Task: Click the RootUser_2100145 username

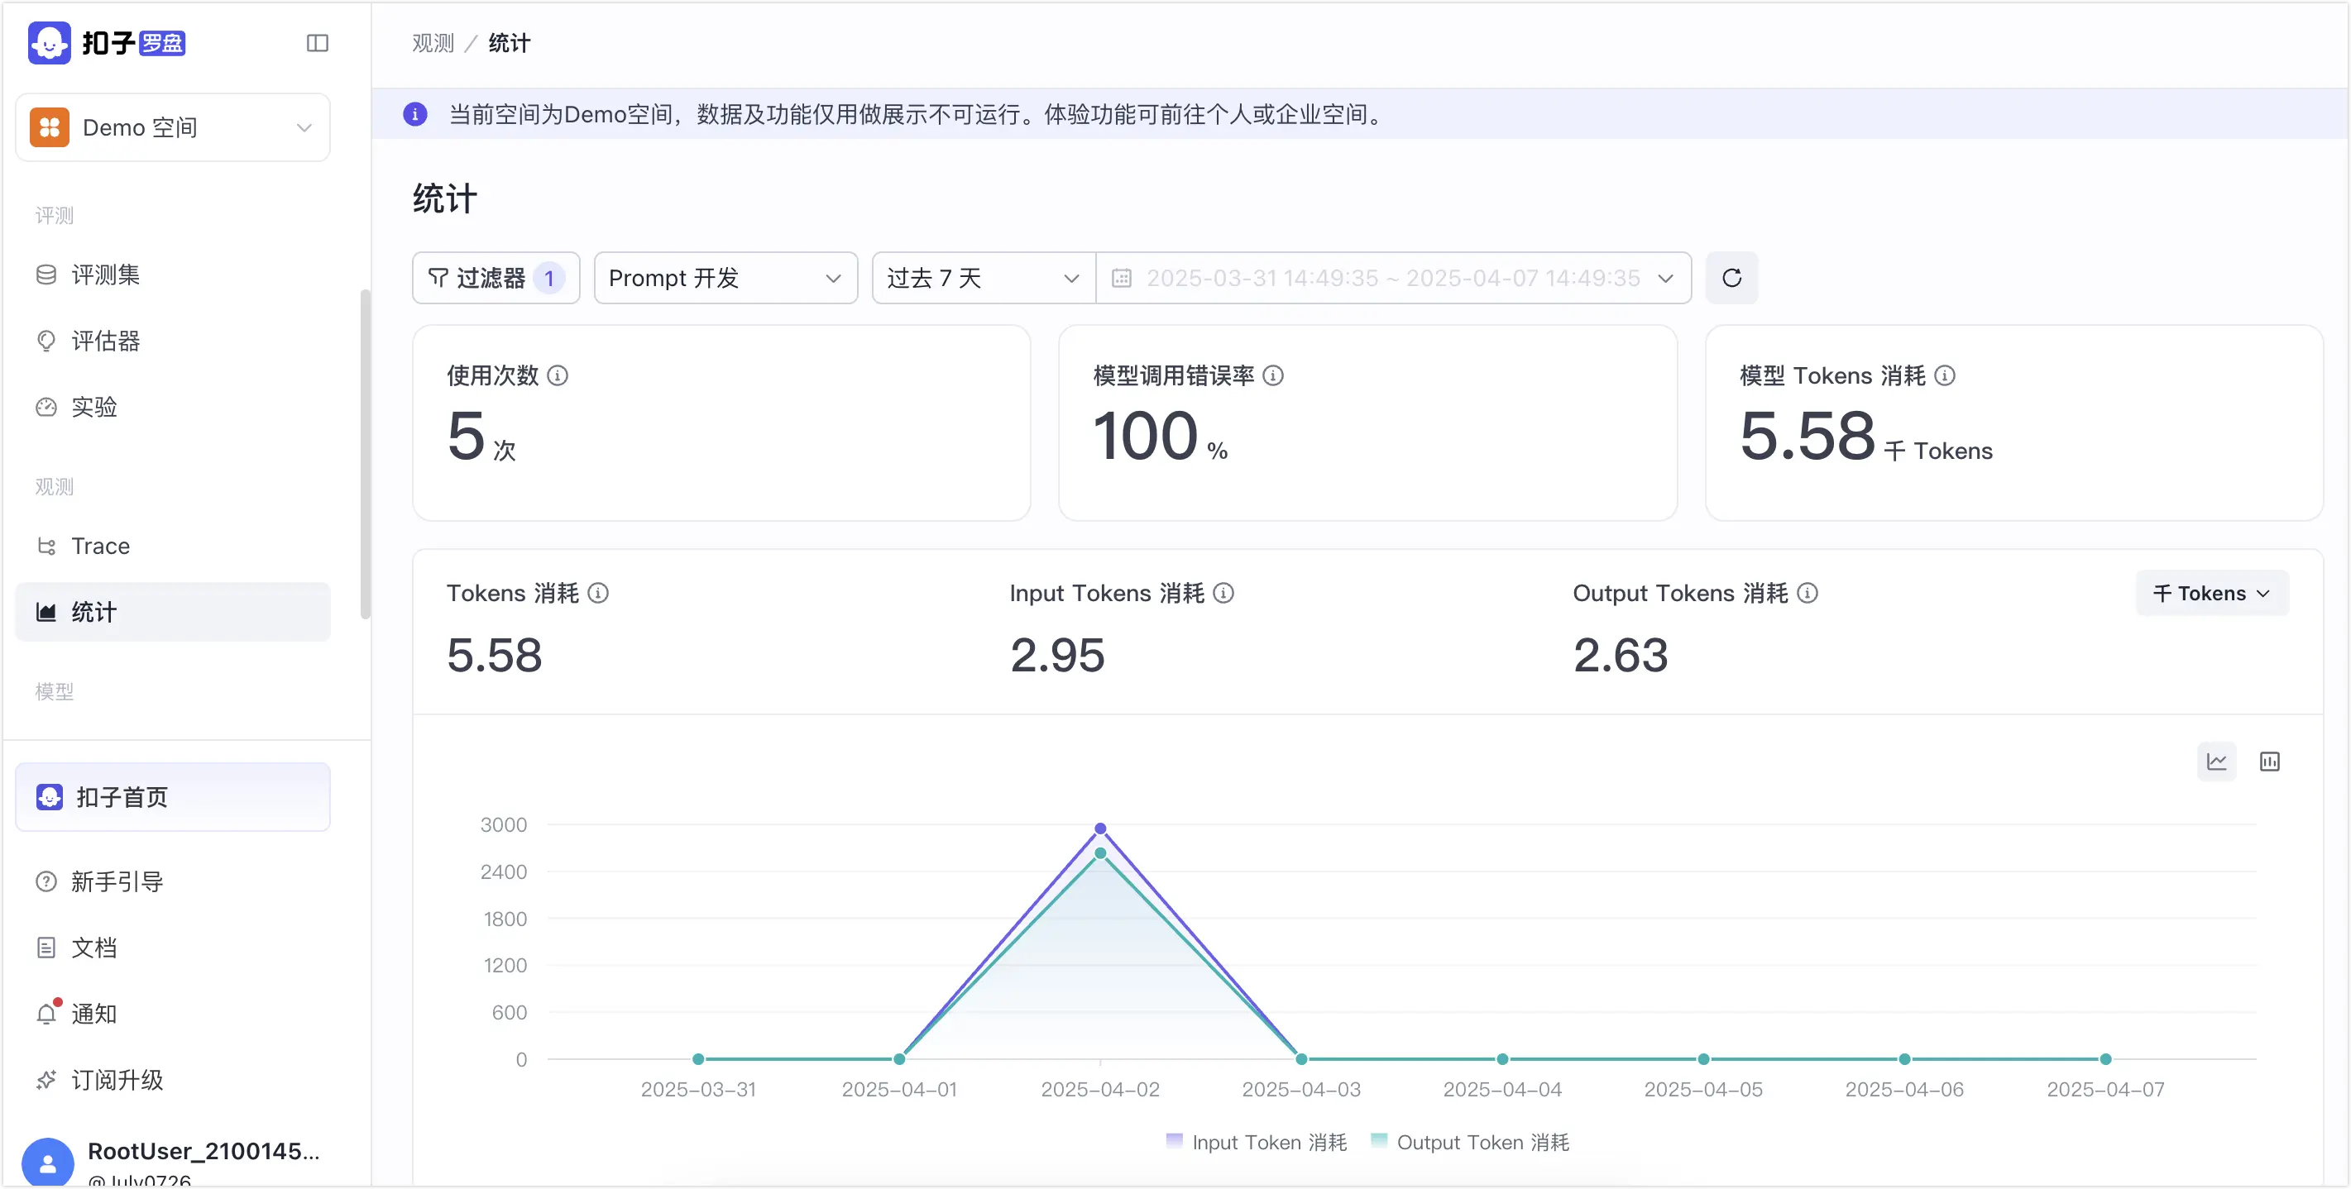Action: (203, 1151)
